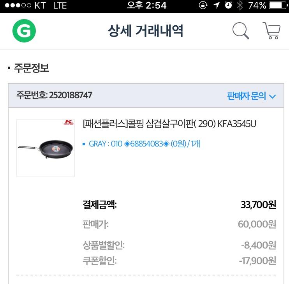This screenshot has width=289, height=284.
Task: Open the 콜핑 삼겹살구이판 product title link
Action: click(170, 124)
